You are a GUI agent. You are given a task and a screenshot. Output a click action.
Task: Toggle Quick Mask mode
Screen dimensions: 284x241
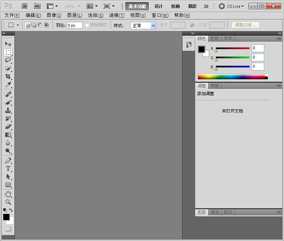tap(8, 229)
